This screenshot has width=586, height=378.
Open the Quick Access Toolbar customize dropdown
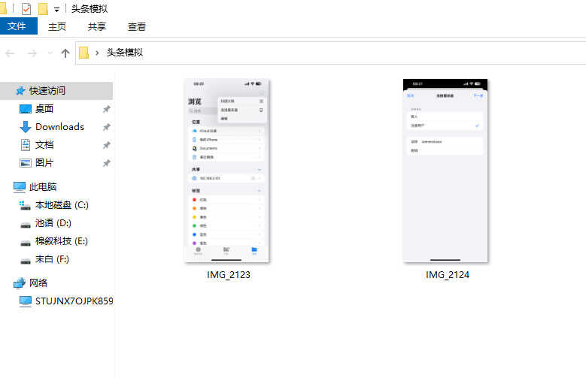point(57,10)
